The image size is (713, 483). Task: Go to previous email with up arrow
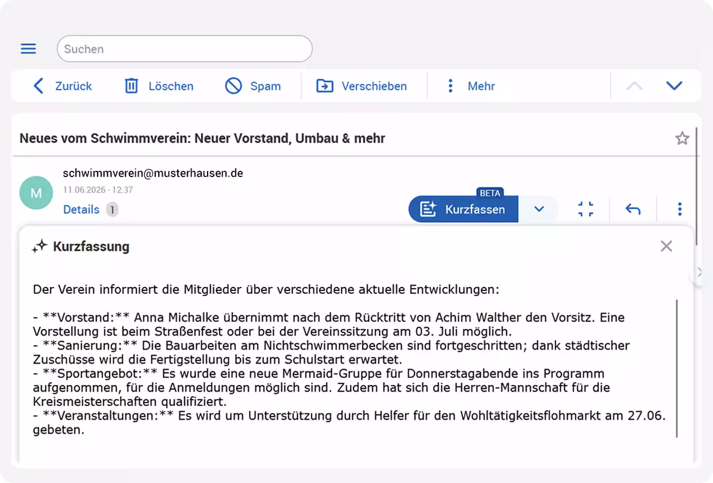pos(634,86)
